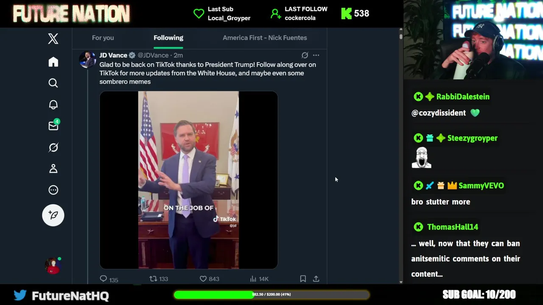Click green heart Last Sub icon
The height and width of the screenshot is (305, 543).
(199, 14)
